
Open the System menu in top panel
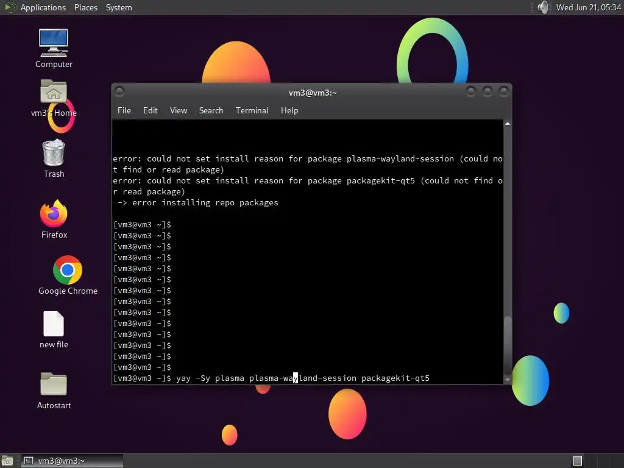[x=119, y=7]
